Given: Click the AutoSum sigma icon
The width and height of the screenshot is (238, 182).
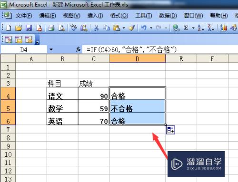Looking at the screenshot, I should coord(186,28).
